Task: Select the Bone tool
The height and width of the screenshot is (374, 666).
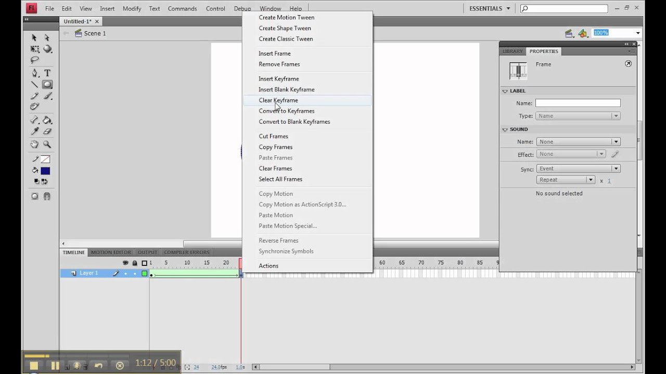Action: point(34,120)
